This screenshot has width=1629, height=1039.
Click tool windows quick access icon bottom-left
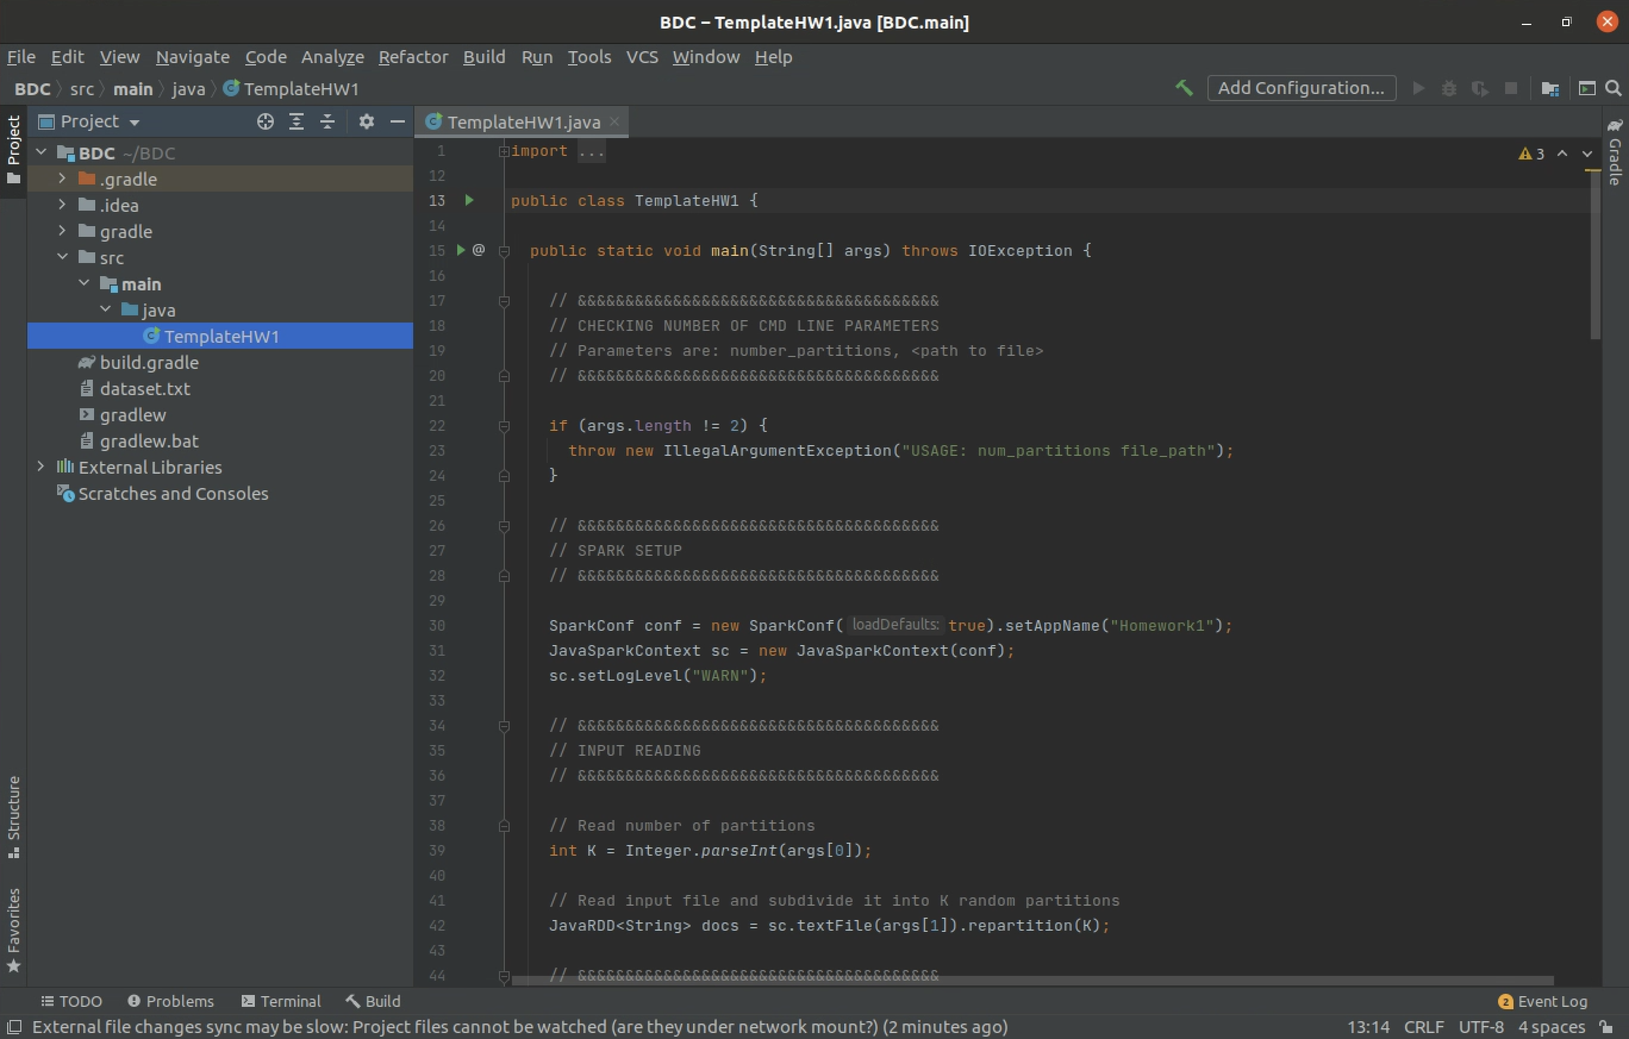click(x=14, y=1027)
